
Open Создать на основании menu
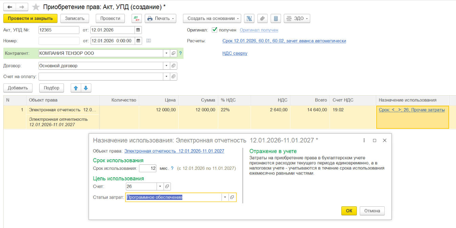coord(212,18)
